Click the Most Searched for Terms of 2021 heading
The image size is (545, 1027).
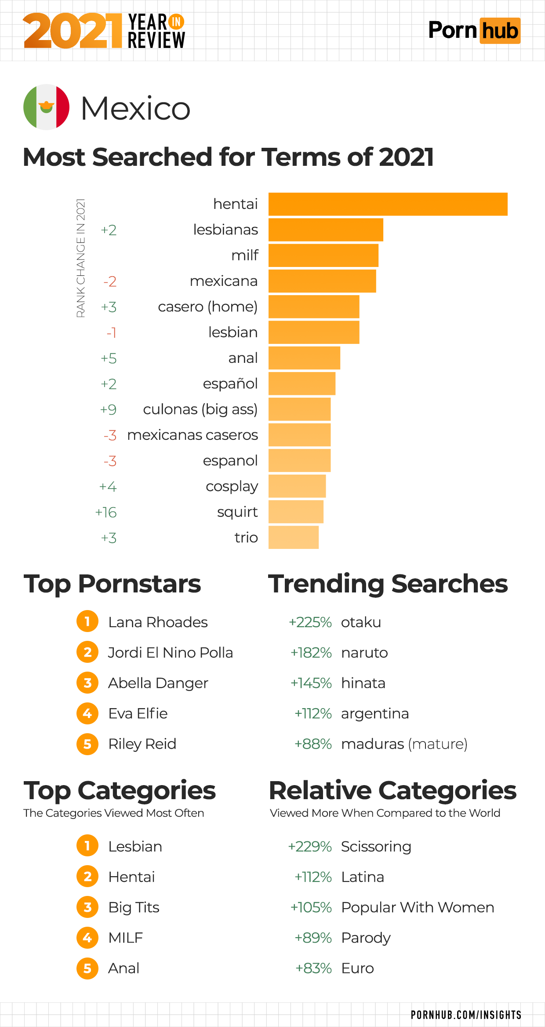(x=228, y=157)
